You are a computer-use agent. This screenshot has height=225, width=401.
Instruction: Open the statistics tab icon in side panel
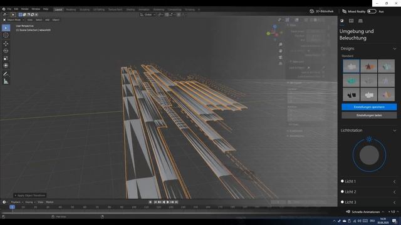click(x=351, y=21)
